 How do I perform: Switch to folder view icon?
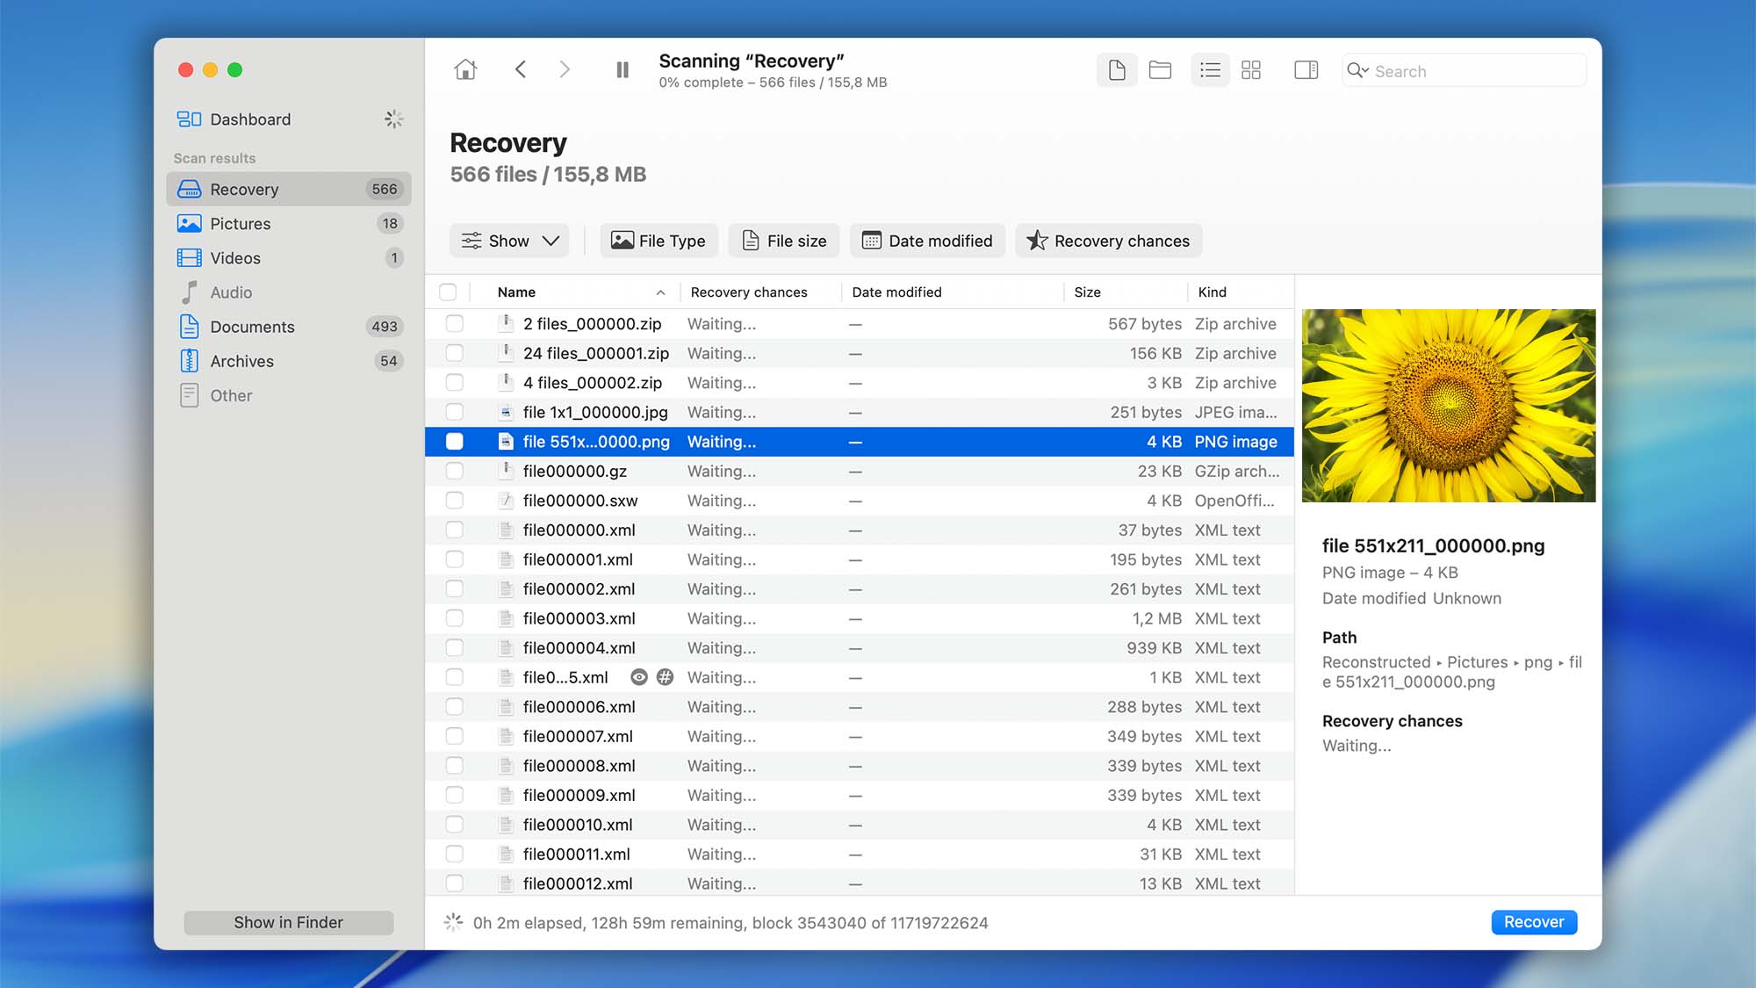(1161, 70)
